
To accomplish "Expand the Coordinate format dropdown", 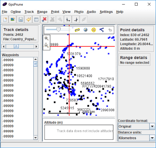I will pos(152,126).
